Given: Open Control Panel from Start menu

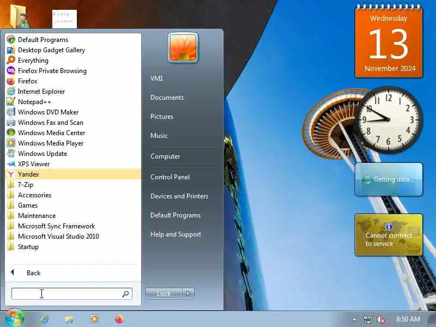Looking at the screenshot, I should tap(170, 177).
